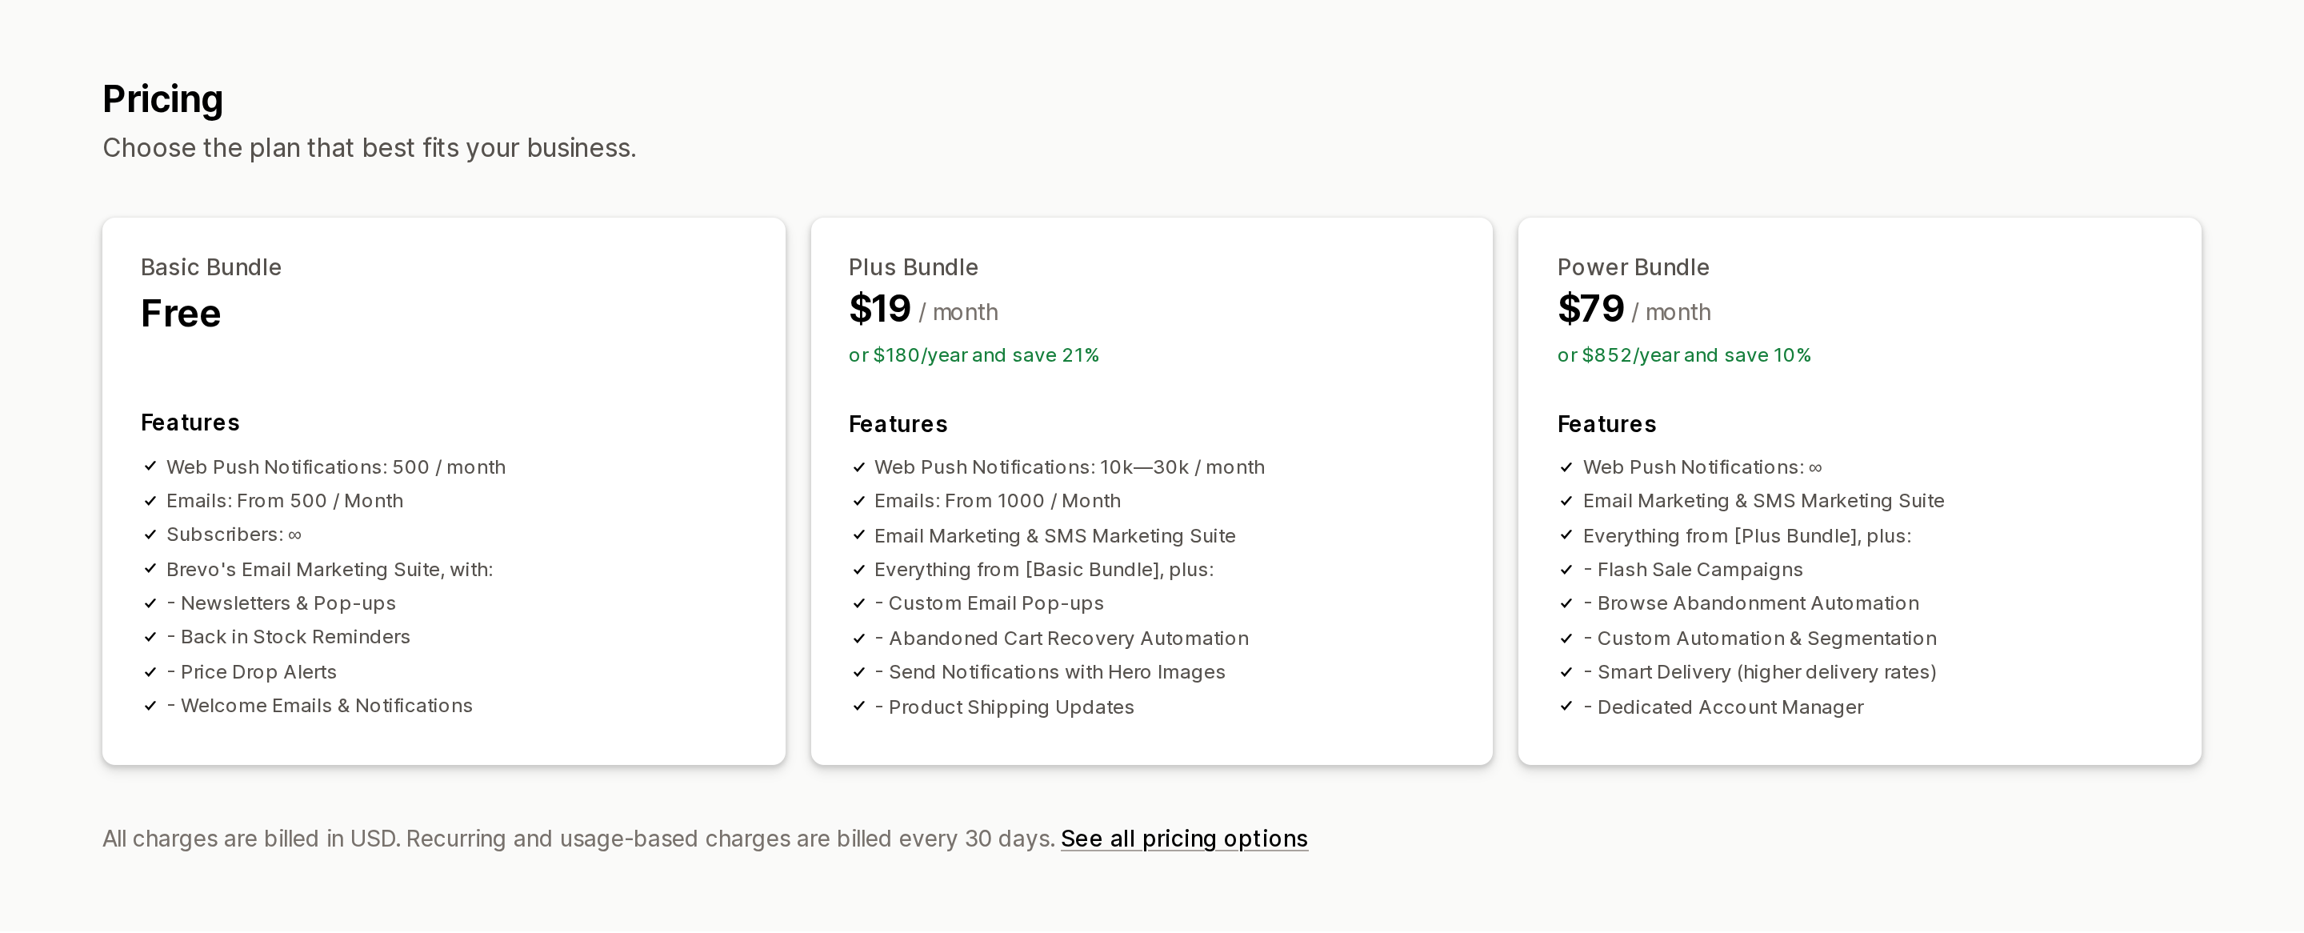Click the text - Welcome Emails & Notifications

tap(319, 706)
